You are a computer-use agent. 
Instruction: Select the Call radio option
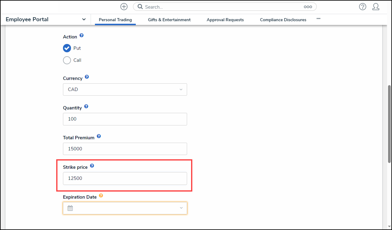point(67,60)
